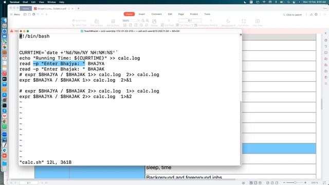Open the Terminal menu in menu bar

click(14, 2)
